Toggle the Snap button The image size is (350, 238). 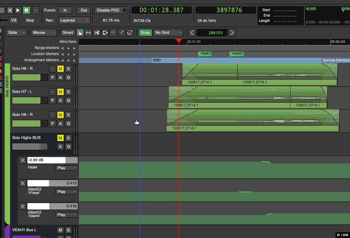145,33
